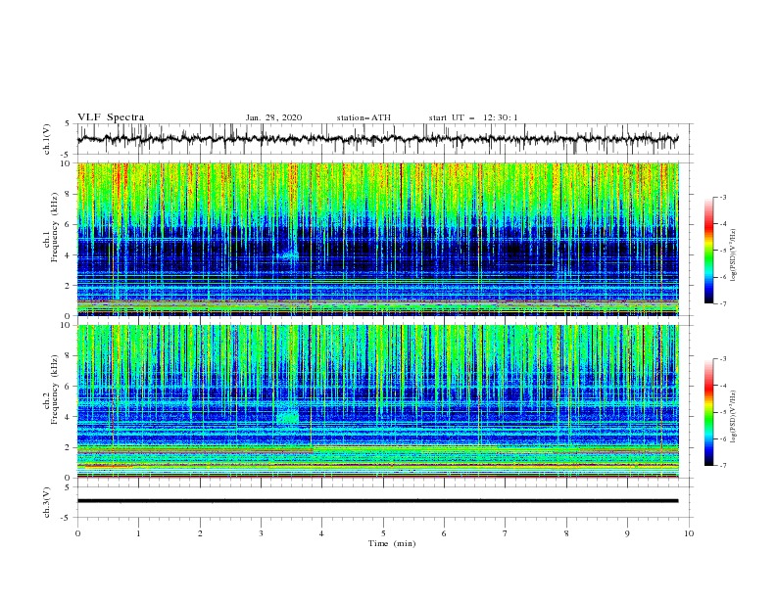This screenshot has width=776, height=599.
Task: Click the time-axis tick label "5" at the bottom
Action: [383, 533]
